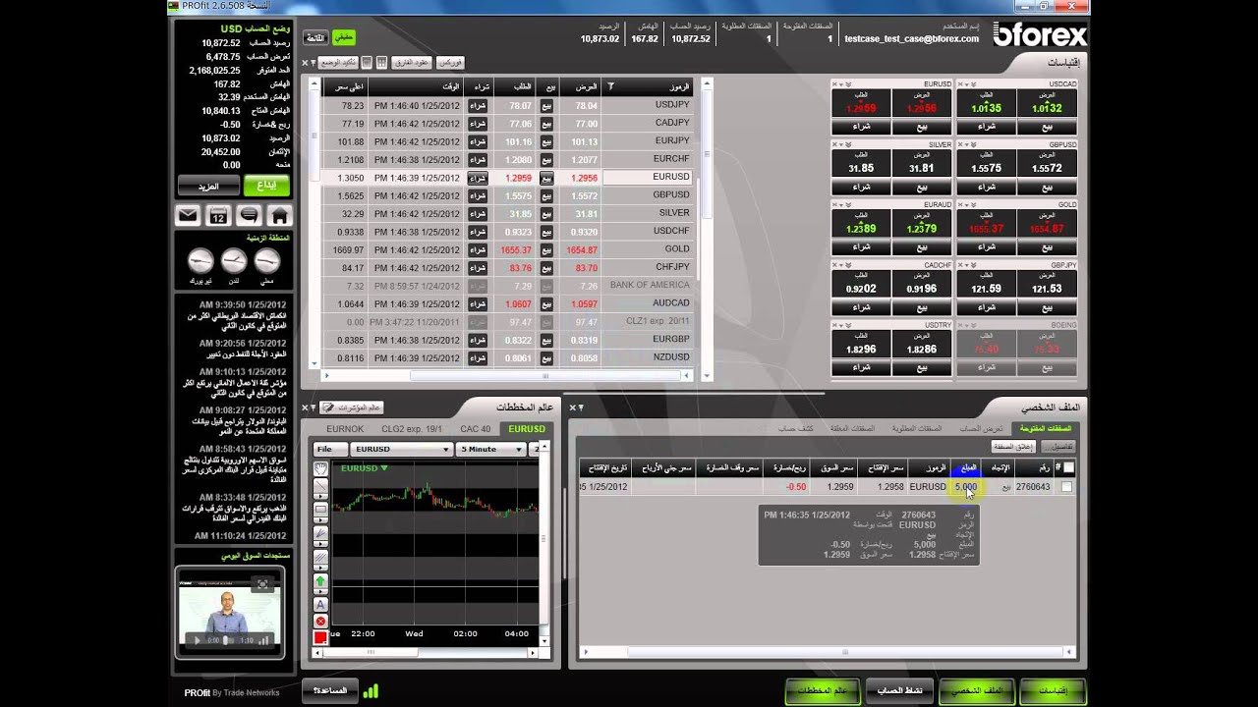1258x707 pixels.
Task: Tick the select-all checkbox in positions header
Action: pyautogui.click(x=1068, y=468)
